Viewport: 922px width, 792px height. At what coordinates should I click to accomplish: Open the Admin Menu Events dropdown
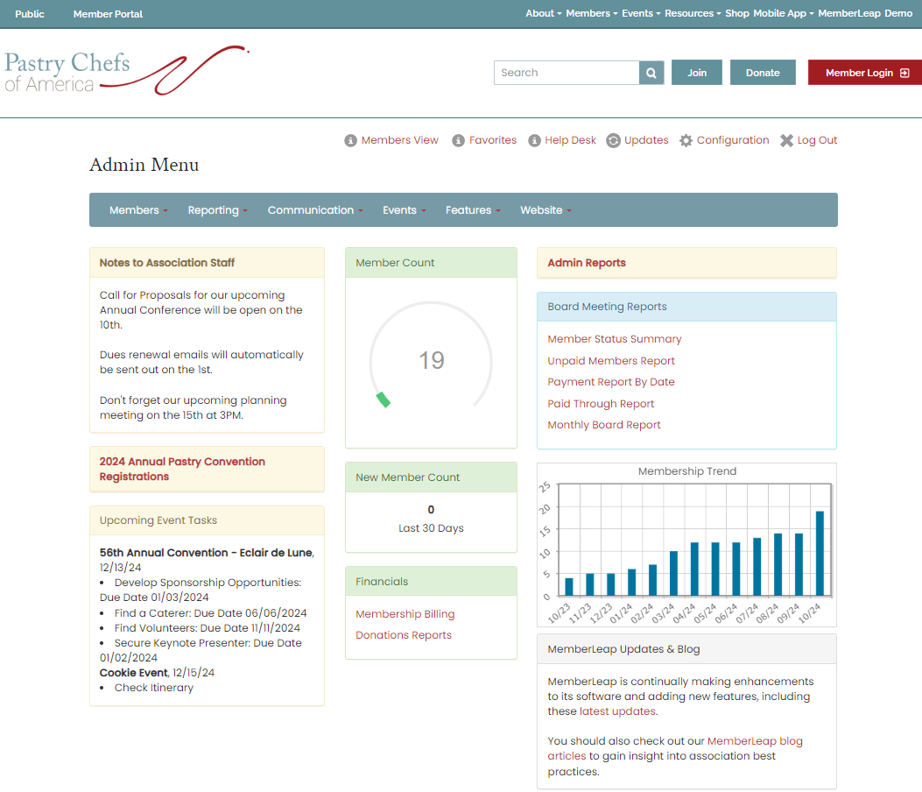404,210
